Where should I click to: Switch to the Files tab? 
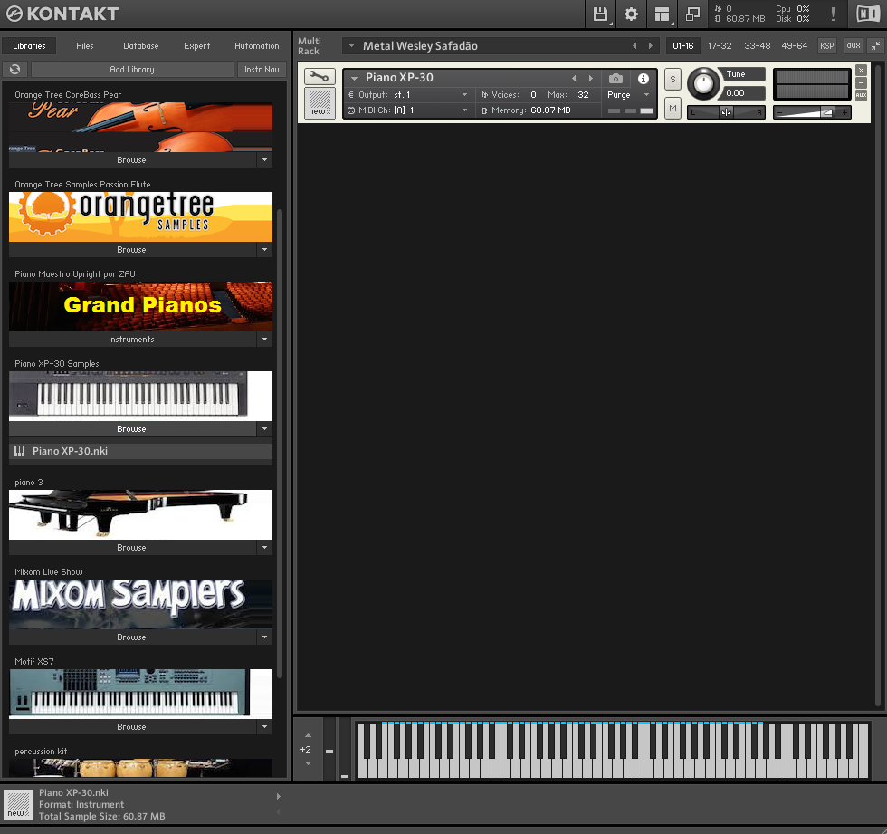coord(85,46)
